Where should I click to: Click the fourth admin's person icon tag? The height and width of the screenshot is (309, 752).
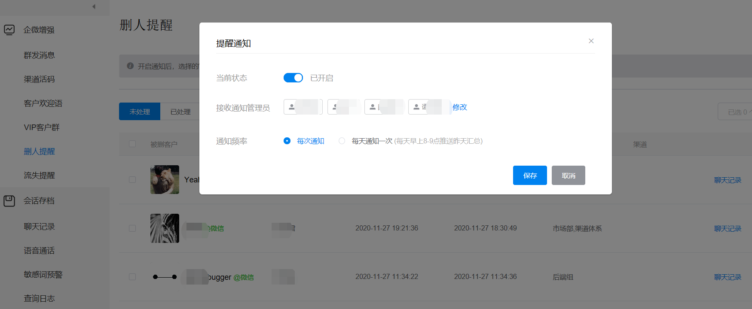click(x=416, y=107)
